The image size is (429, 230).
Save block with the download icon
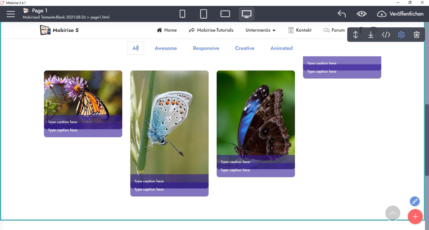pos(371,35)
